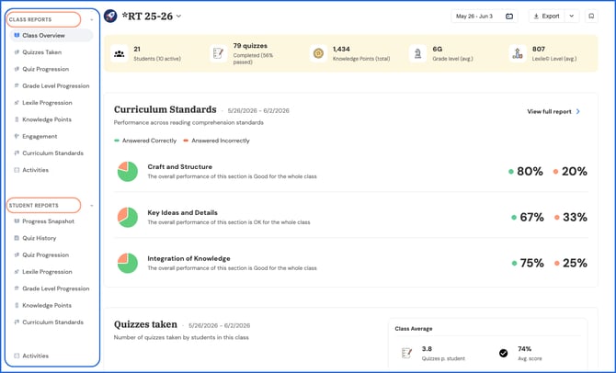Viewport: 616px width, 373px height.
Task: Open Quizzes Taken in Class Reports
Action: (41, 52)
